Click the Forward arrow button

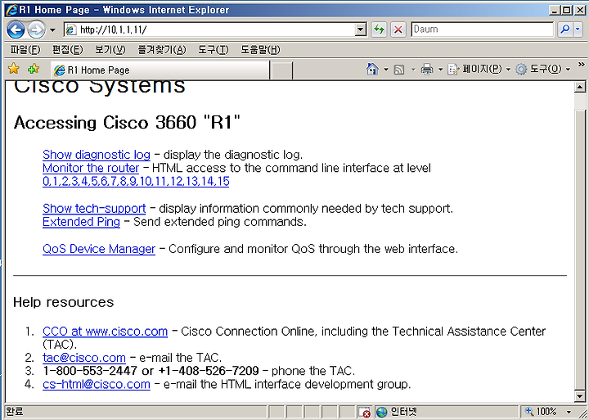37,29
